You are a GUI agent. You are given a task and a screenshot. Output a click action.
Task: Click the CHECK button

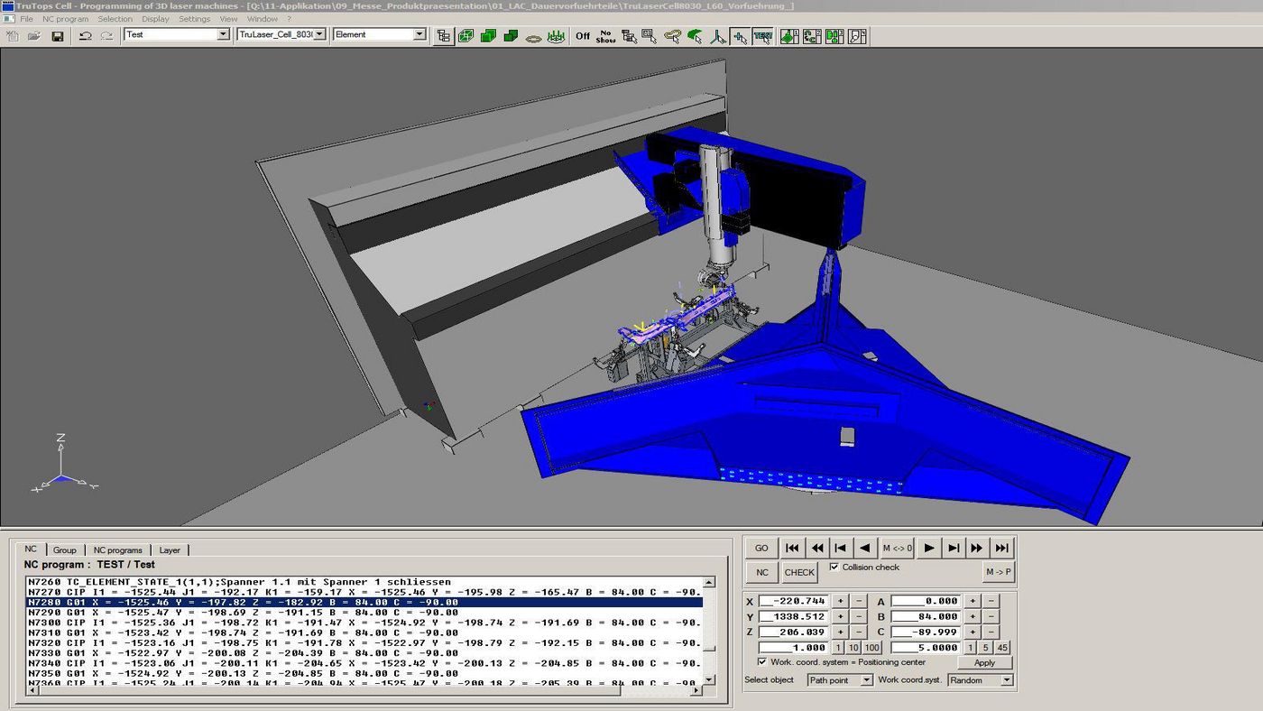coord(799,572)
